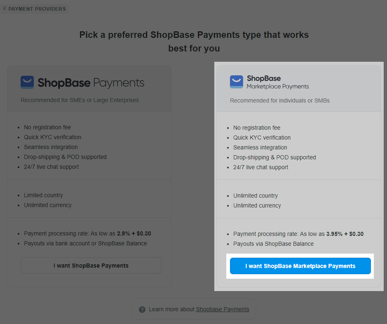Click the 2.9% + $0.30 processing rate line
The width and height of the screenshot is (387, 324).
(x=87, y=233)
